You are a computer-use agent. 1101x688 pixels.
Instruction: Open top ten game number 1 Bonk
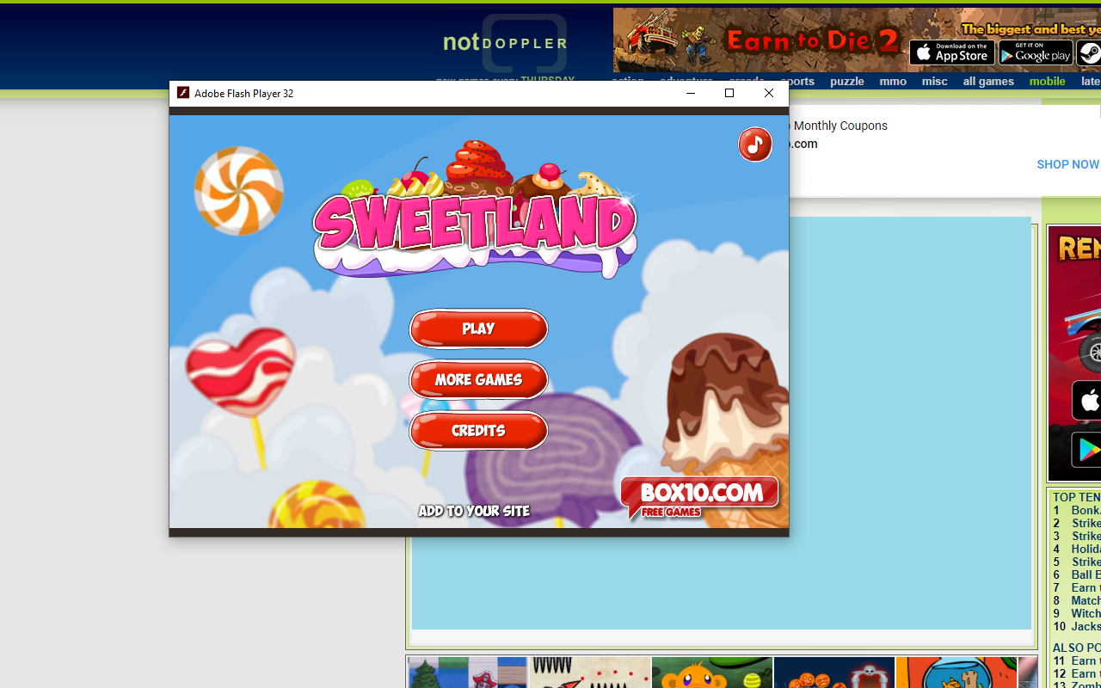1086,511
